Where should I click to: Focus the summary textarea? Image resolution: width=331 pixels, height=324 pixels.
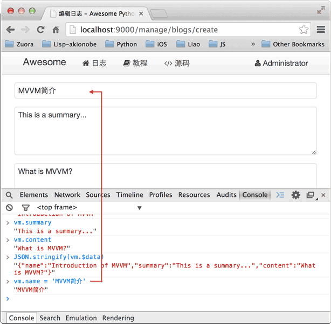coord(165,131)
